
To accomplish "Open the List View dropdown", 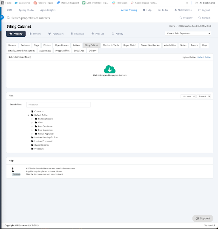I will pos(188,96).
